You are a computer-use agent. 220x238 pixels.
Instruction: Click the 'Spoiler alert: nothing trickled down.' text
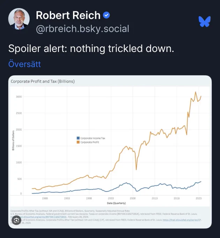[x=91, y=49]
